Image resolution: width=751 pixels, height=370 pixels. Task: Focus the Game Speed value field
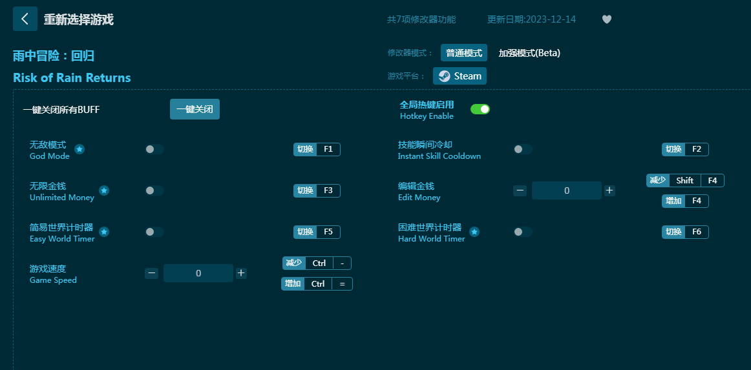click(198, 273)
